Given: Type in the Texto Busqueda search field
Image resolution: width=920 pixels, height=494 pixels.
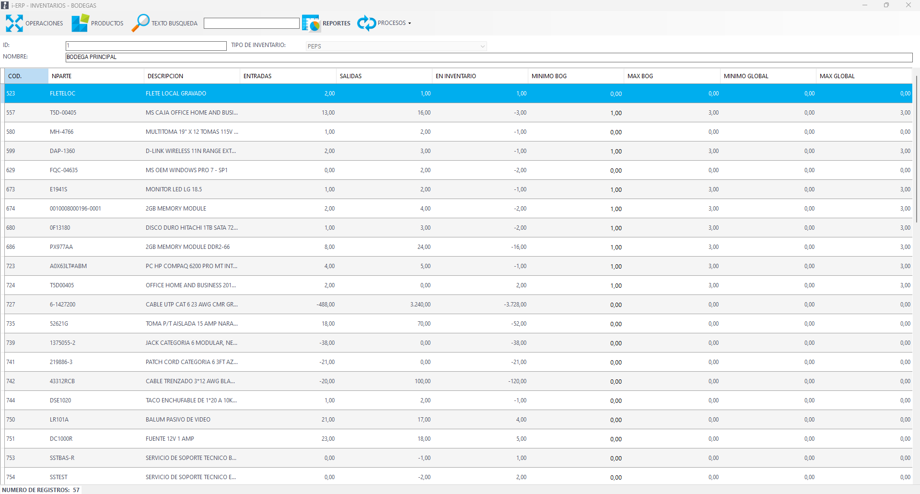Looking at the screenshot, I should pyautogui.click(x=251, y=23).
